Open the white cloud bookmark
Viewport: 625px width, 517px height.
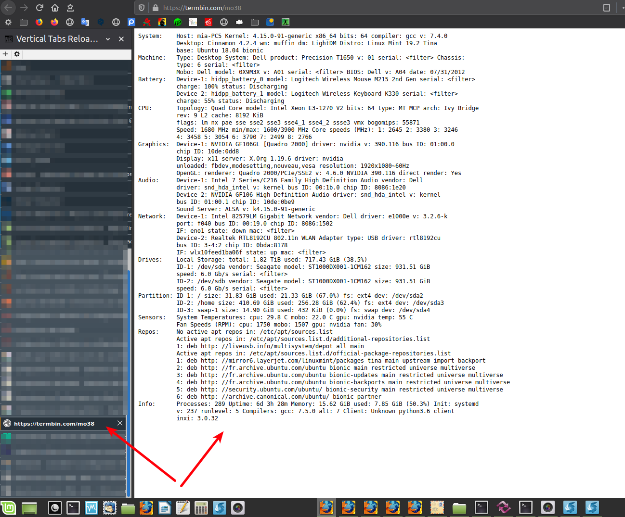click(x=239, y=22)
